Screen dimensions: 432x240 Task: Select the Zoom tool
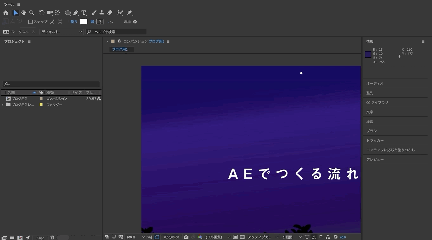coord(32,13)
